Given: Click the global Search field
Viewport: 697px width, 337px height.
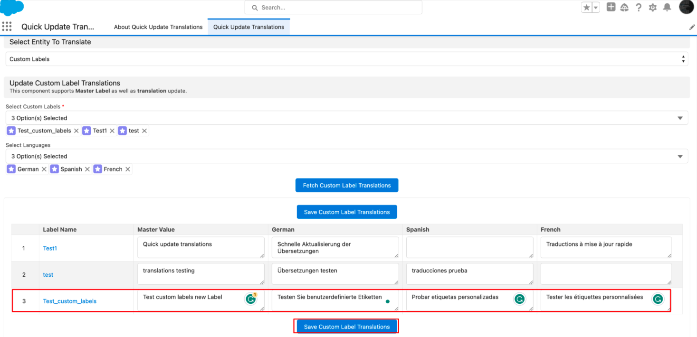Looking at the screenshot, I should pos(333,8).
